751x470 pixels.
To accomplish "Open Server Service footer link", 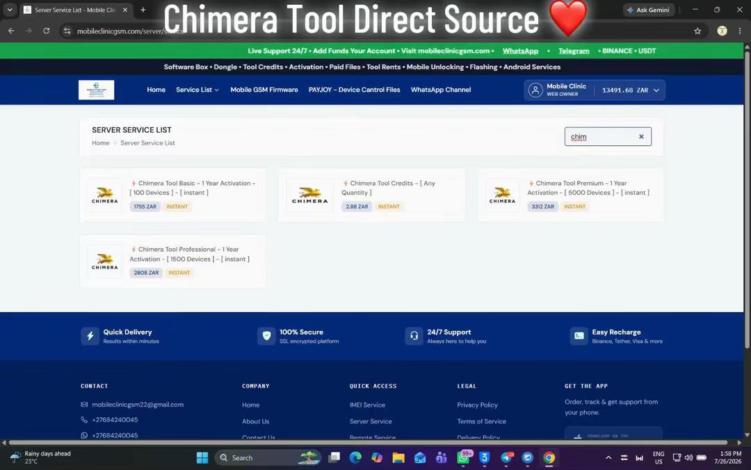I will tap(370, 421).
